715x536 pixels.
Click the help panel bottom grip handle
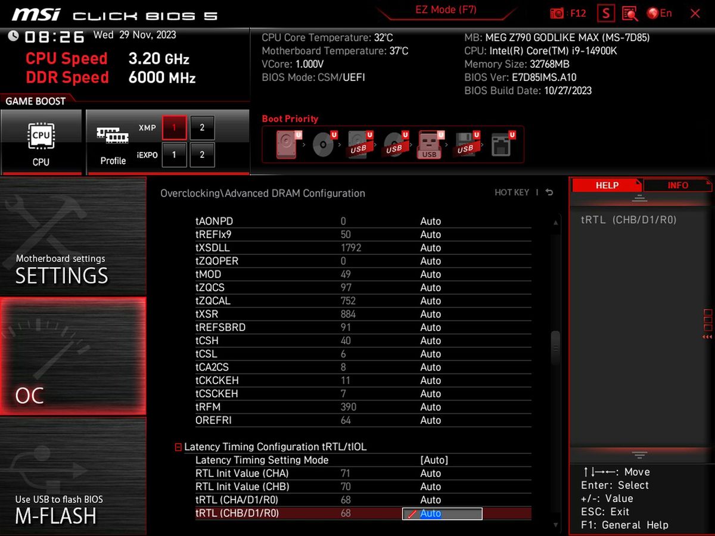(x=639, y=455)
